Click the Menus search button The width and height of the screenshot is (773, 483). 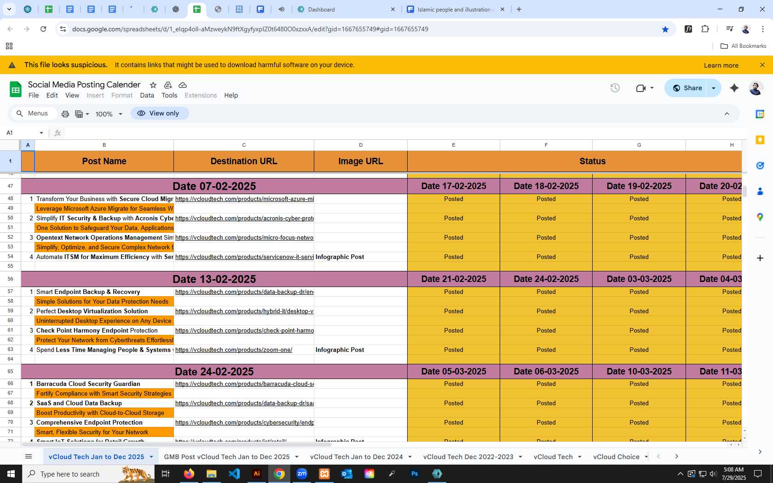(33, 113)
